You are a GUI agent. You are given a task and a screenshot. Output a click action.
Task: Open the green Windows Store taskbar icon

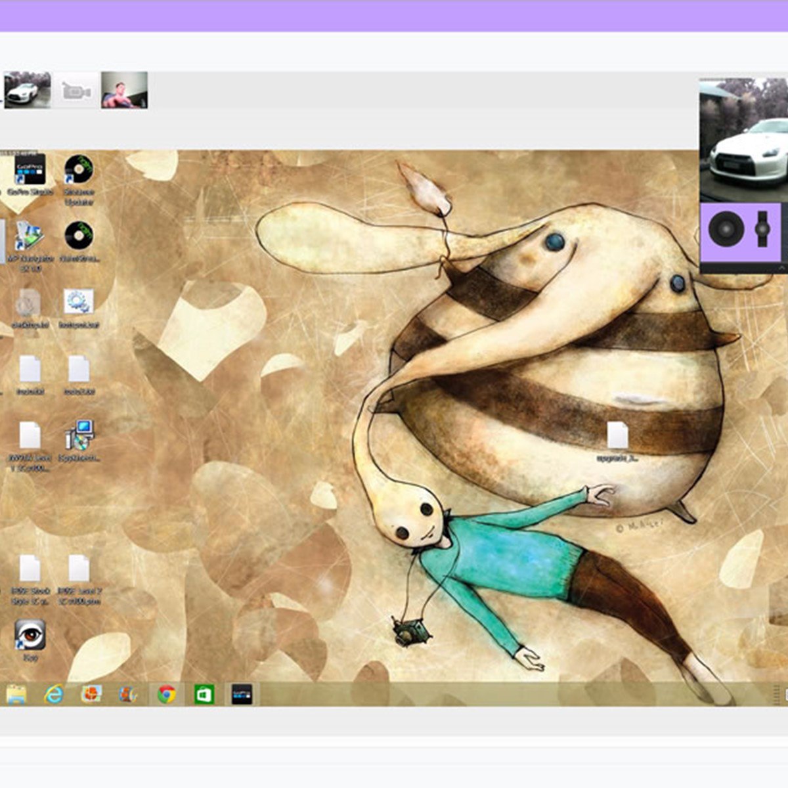(204, 694)
